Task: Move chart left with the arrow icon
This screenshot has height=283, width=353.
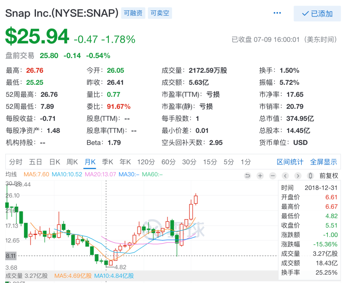Action: 285,176
